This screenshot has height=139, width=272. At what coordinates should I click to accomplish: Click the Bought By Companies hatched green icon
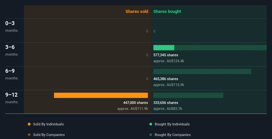click(151, 135)
